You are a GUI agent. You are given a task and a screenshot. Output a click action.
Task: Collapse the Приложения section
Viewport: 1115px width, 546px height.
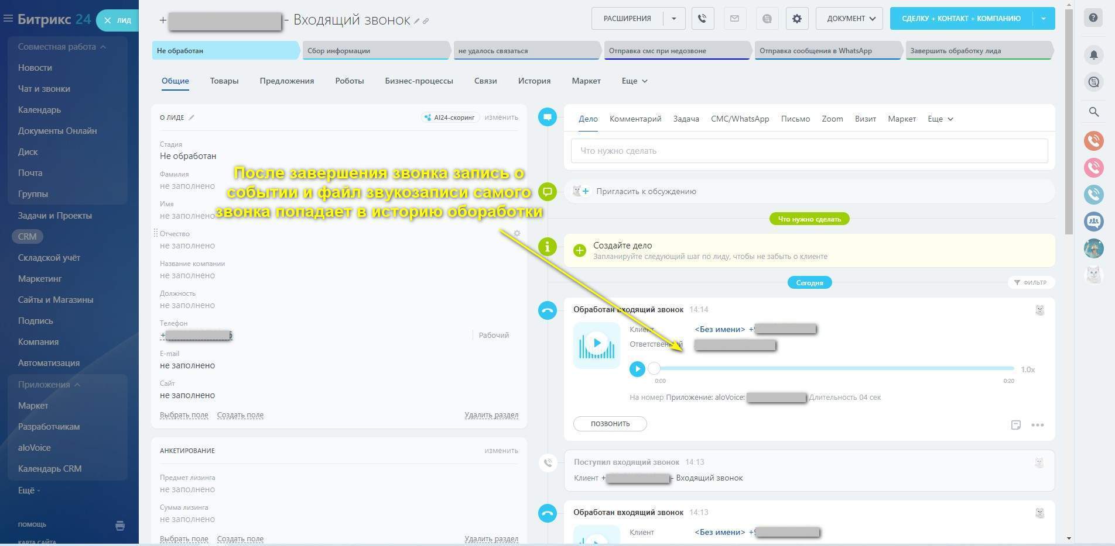click(49, 385)
